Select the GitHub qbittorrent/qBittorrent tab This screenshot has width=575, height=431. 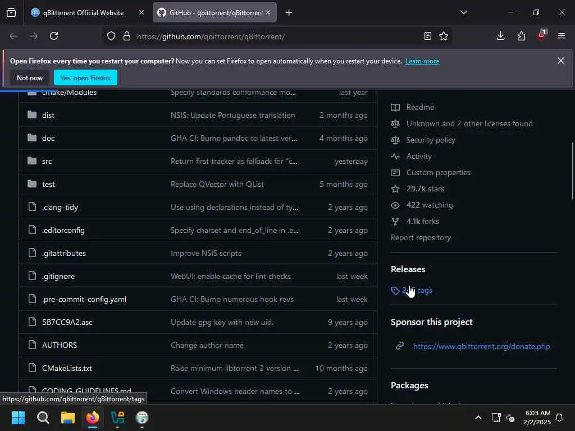(210, 13)
